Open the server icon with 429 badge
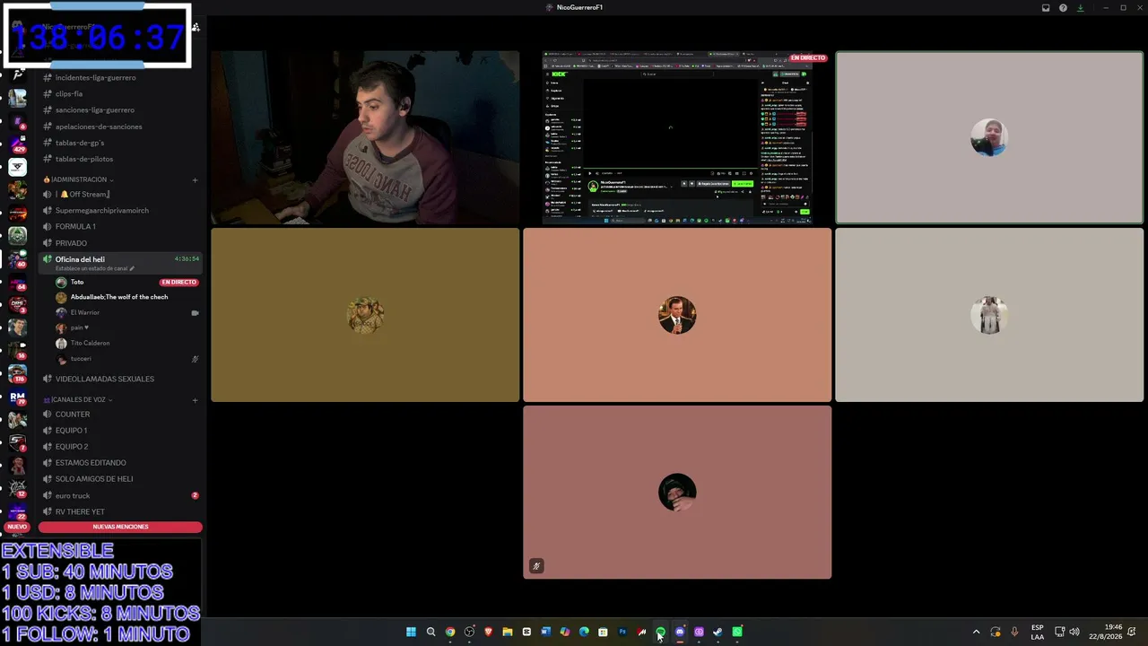1148x646 pixels. point(17,144)
